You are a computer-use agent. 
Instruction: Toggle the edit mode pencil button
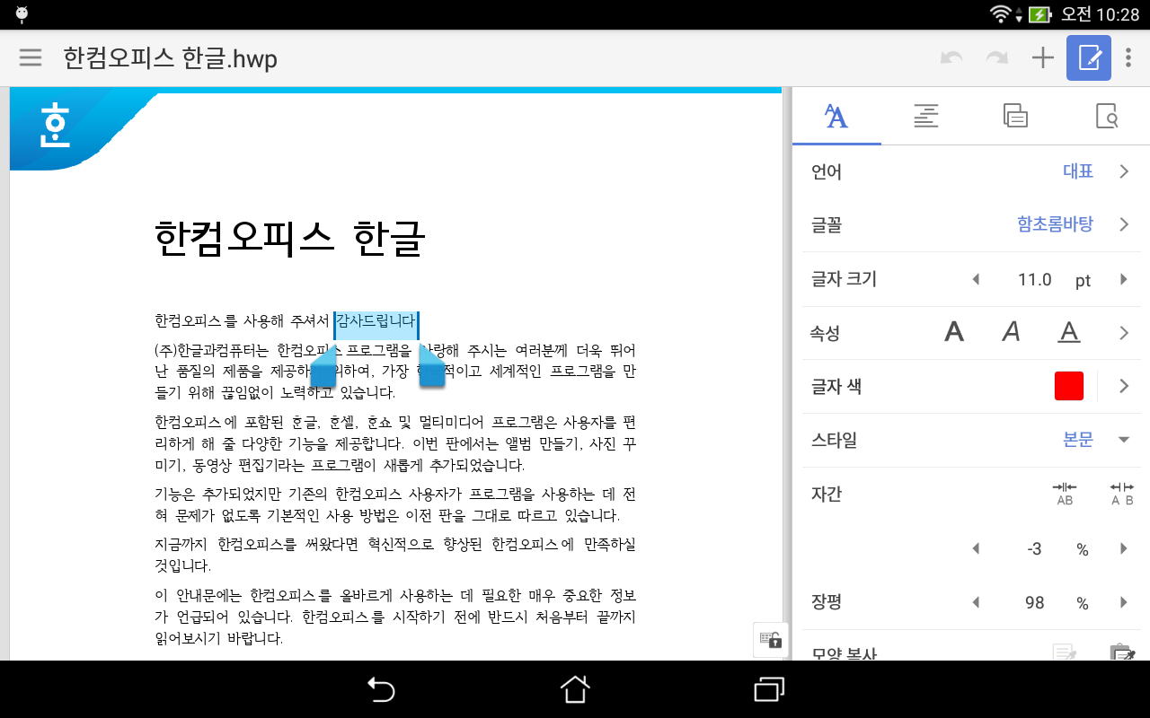pyautogui.click(x=1089, y=58)
